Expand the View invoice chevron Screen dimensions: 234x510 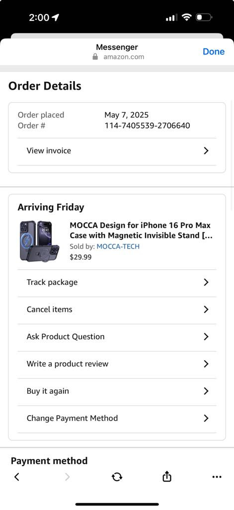click(206, 150)
